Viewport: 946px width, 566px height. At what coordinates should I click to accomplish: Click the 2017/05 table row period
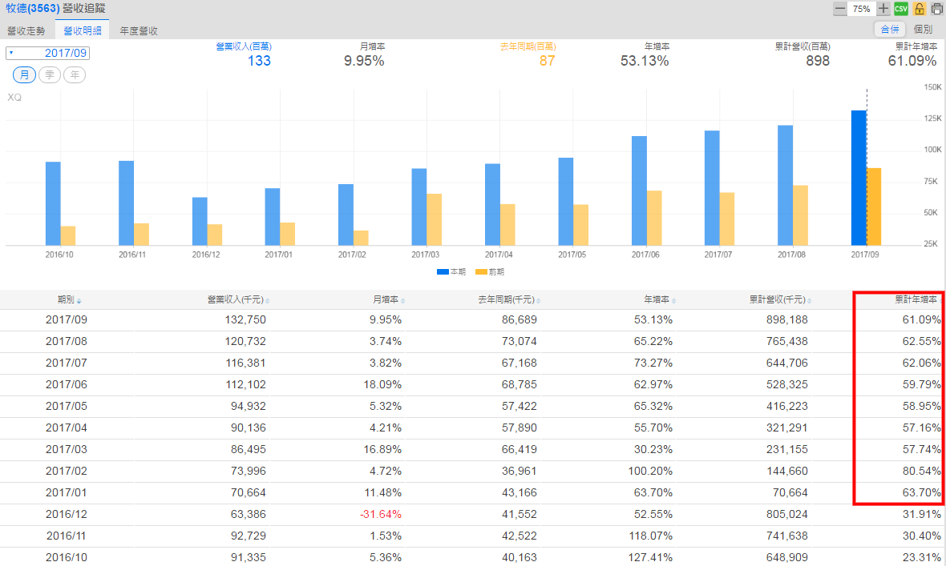(67, 406)
